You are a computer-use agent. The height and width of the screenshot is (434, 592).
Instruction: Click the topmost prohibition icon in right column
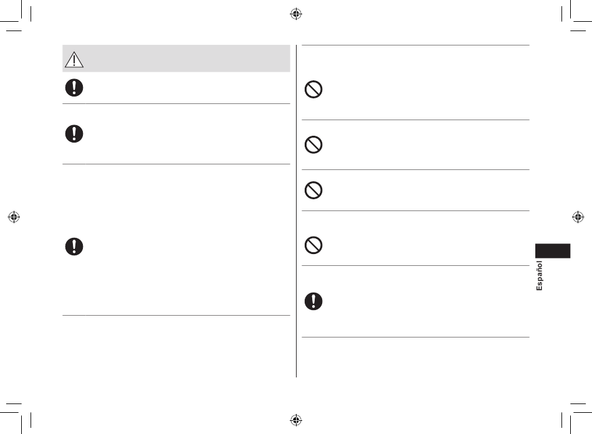[313, 90]
